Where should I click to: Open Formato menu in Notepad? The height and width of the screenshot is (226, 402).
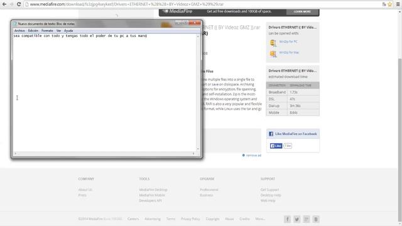click(47, 31)
